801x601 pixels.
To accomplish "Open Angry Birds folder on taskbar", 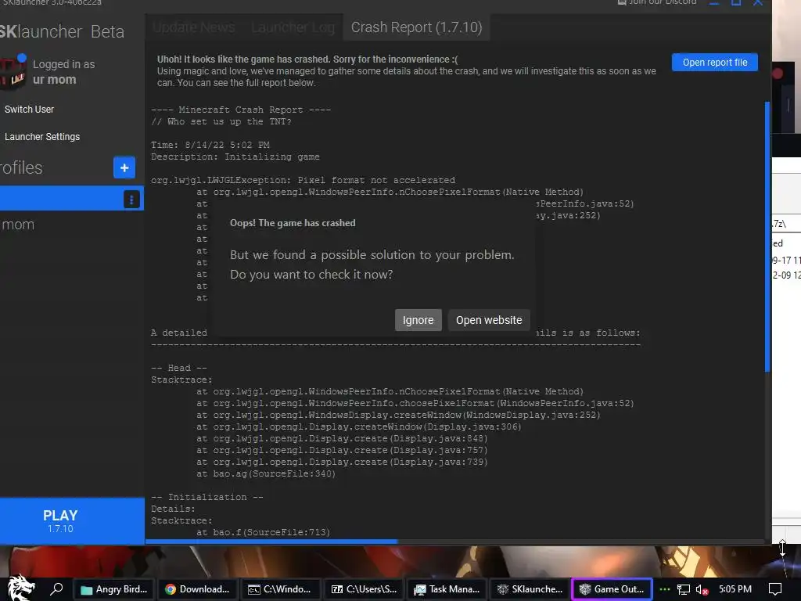I will pos(113,589).
